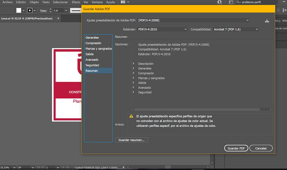This screenshot has width=287, height=170.
Task: Open the Ayuda menu
Action: click(x=111, y=2)
